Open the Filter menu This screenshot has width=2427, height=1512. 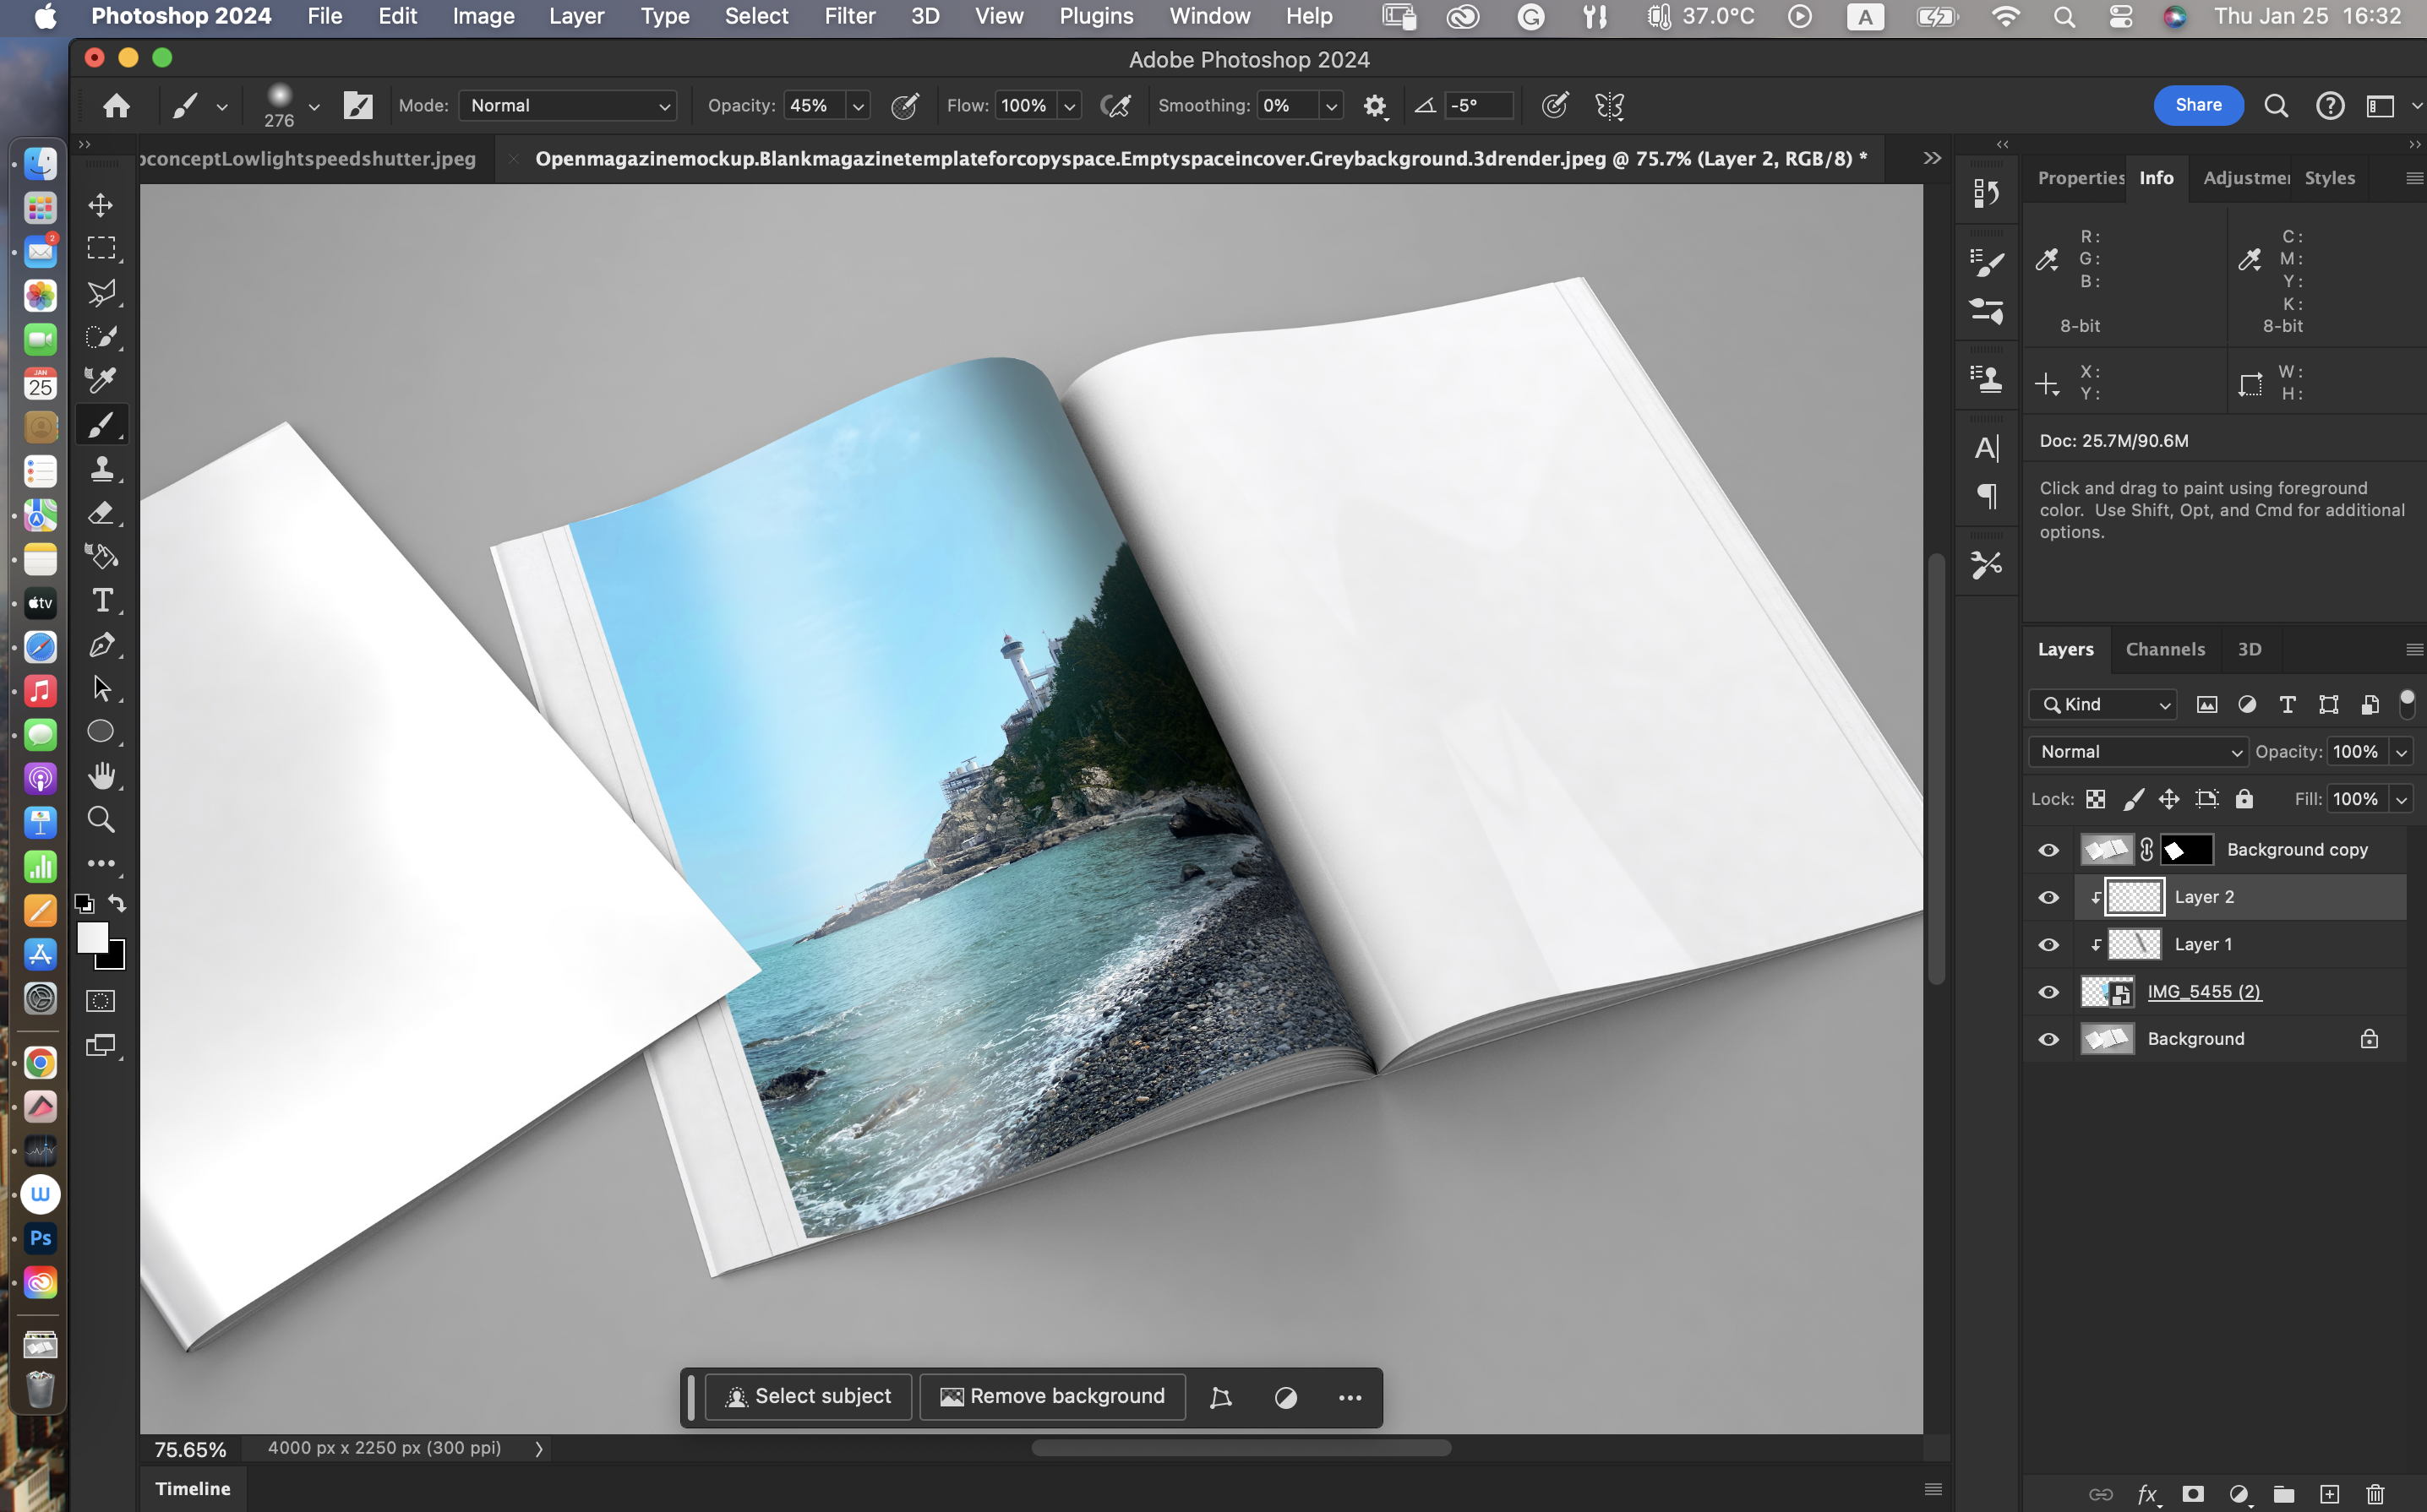[x=848, y=16]
